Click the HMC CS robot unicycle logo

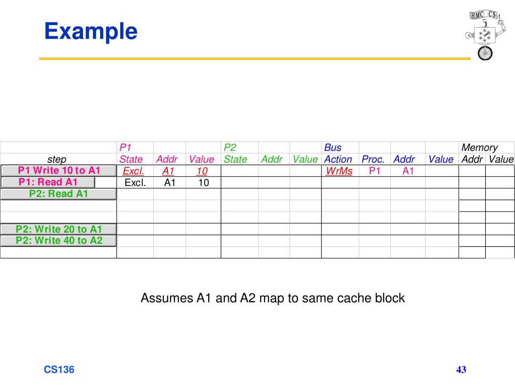485,35
